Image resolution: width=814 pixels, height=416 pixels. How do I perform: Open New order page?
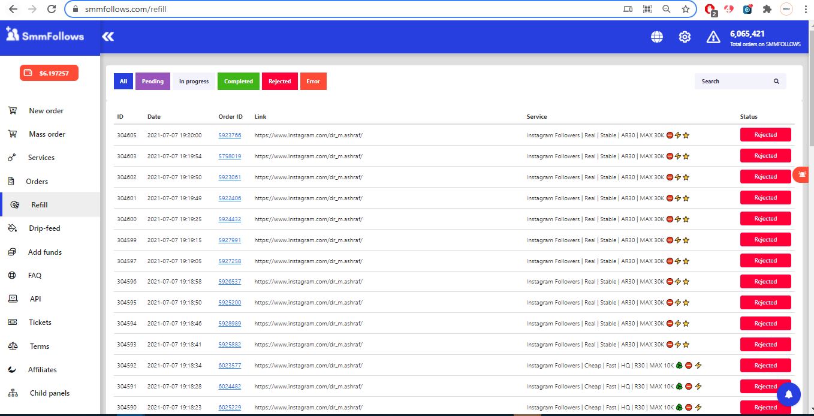point(46,111)
